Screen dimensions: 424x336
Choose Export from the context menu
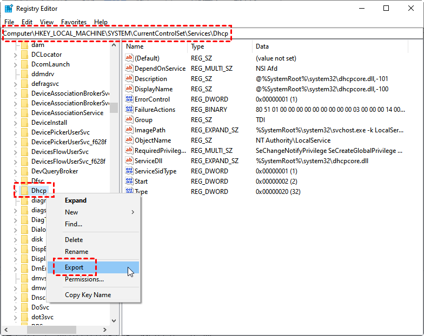tap(74, 267)
